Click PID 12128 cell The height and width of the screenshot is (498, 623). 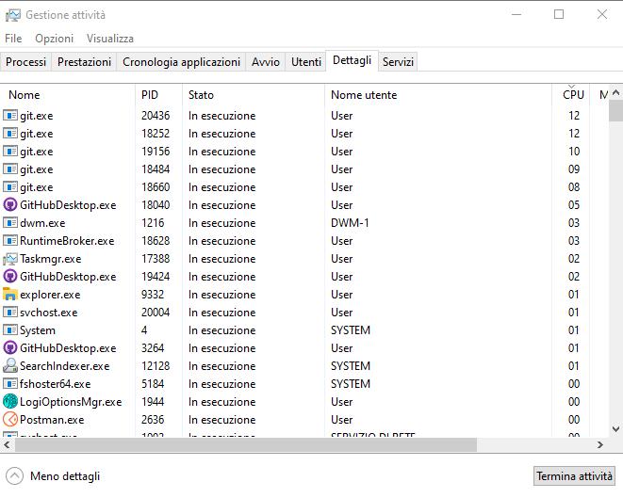click(156, 366)
